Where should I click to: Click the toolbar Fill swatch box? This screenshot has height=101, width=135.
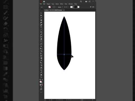pyautogui.click(x=40, y=82)
